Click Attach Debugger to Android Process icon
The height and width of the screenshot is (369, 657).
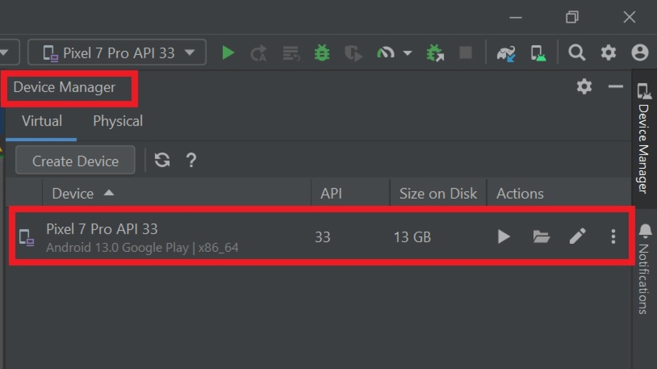tap(435, 53)
